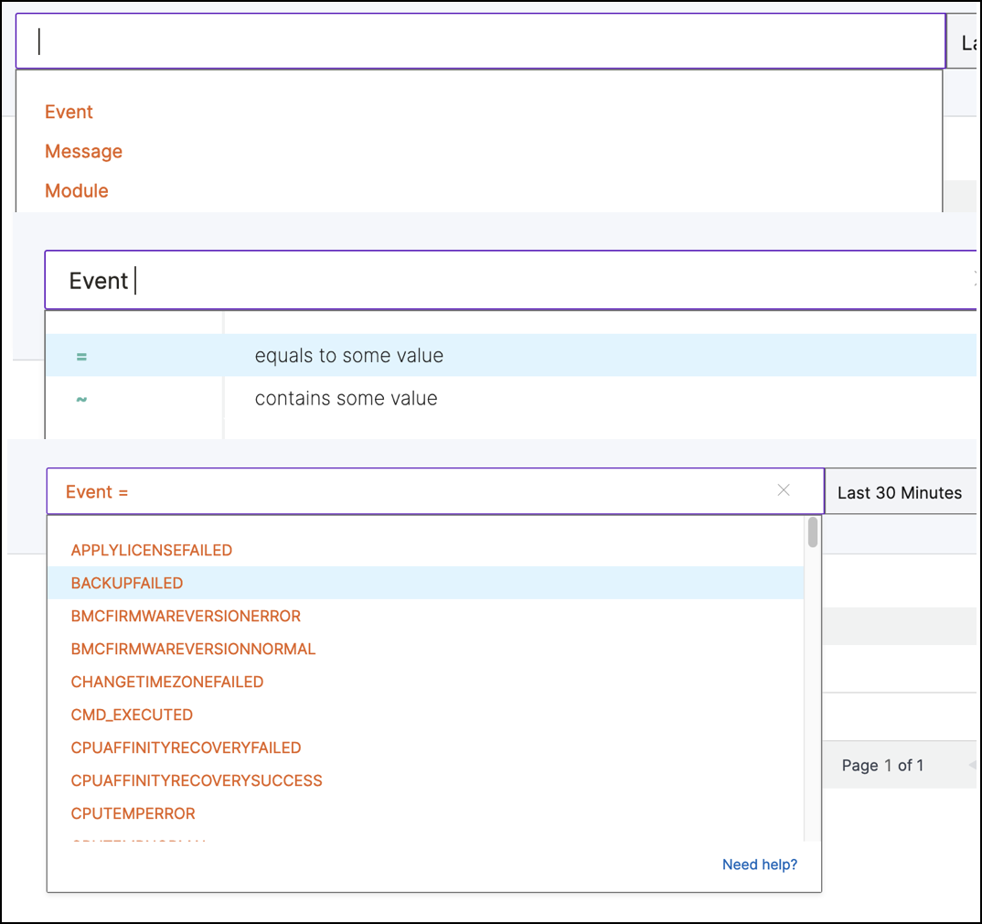Image resolution: width=982 pixels, height=924 pixels.
Task: Pick APPLYLICENSEFAILED from event list
Action: (x=152, y=550)
